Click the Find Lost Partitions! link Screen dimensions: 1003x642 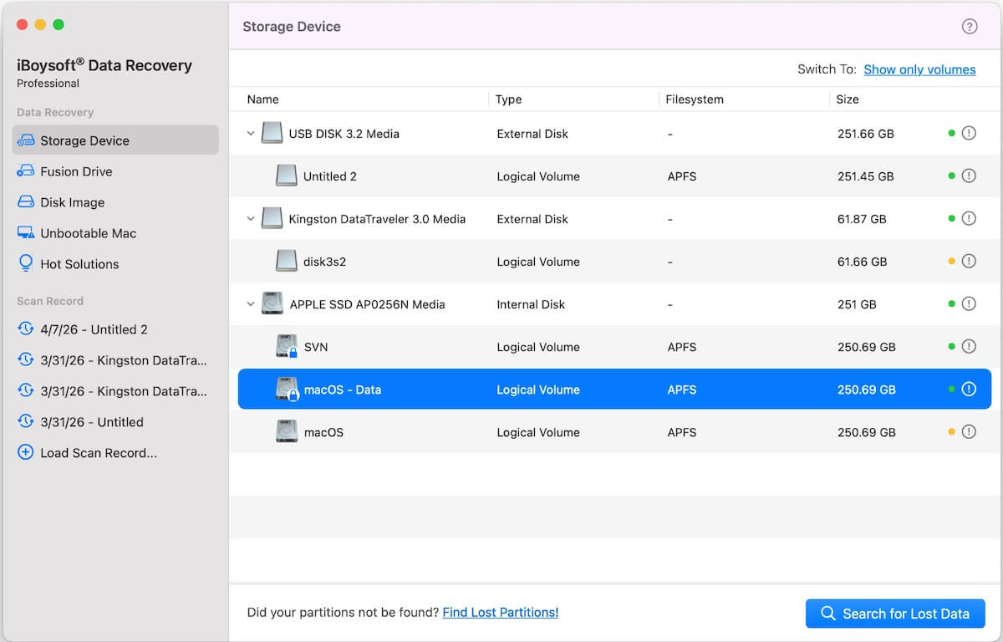pos(500,612)
